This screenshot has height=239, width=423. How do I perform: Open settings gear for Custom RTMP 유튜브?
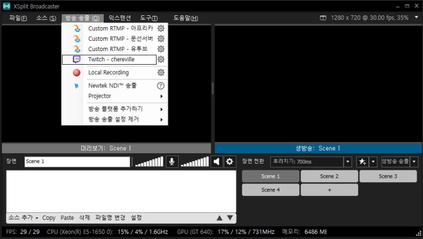[x=161, y=49]
